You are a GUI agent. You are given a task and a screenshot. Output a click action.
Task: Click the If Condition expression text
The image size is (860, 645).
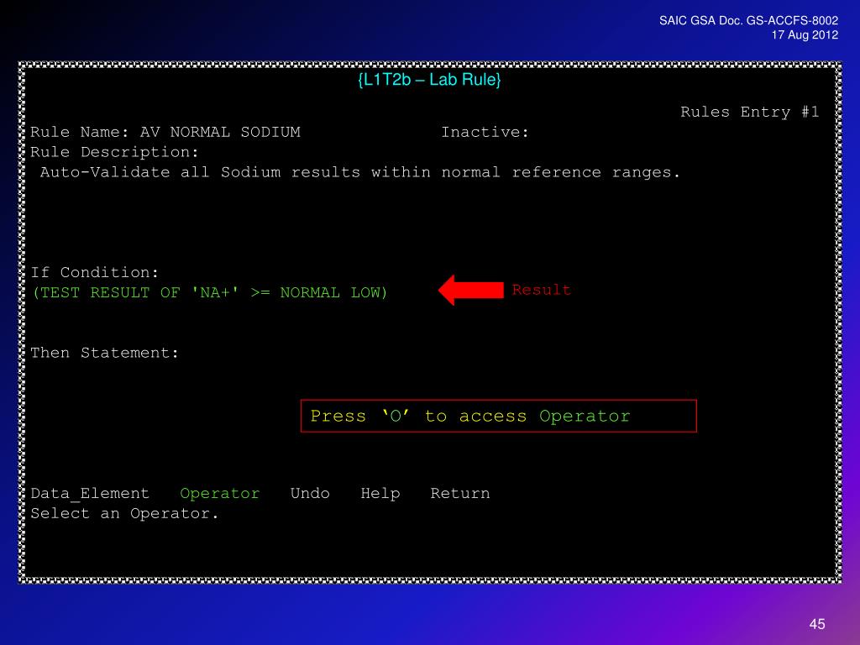tap(210, 292)
